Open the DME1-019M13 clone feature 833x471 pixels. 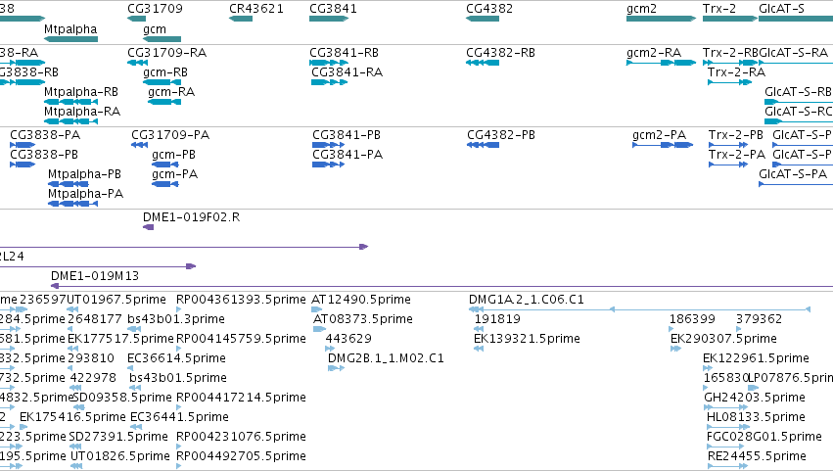coord(441,287)
